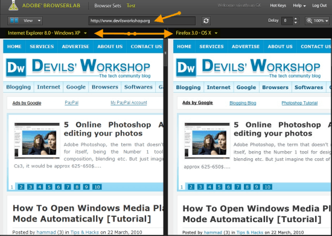Click the Dw logo in the Firefox pane
This screenshot has width=332, height=236.
click(186, 67)
